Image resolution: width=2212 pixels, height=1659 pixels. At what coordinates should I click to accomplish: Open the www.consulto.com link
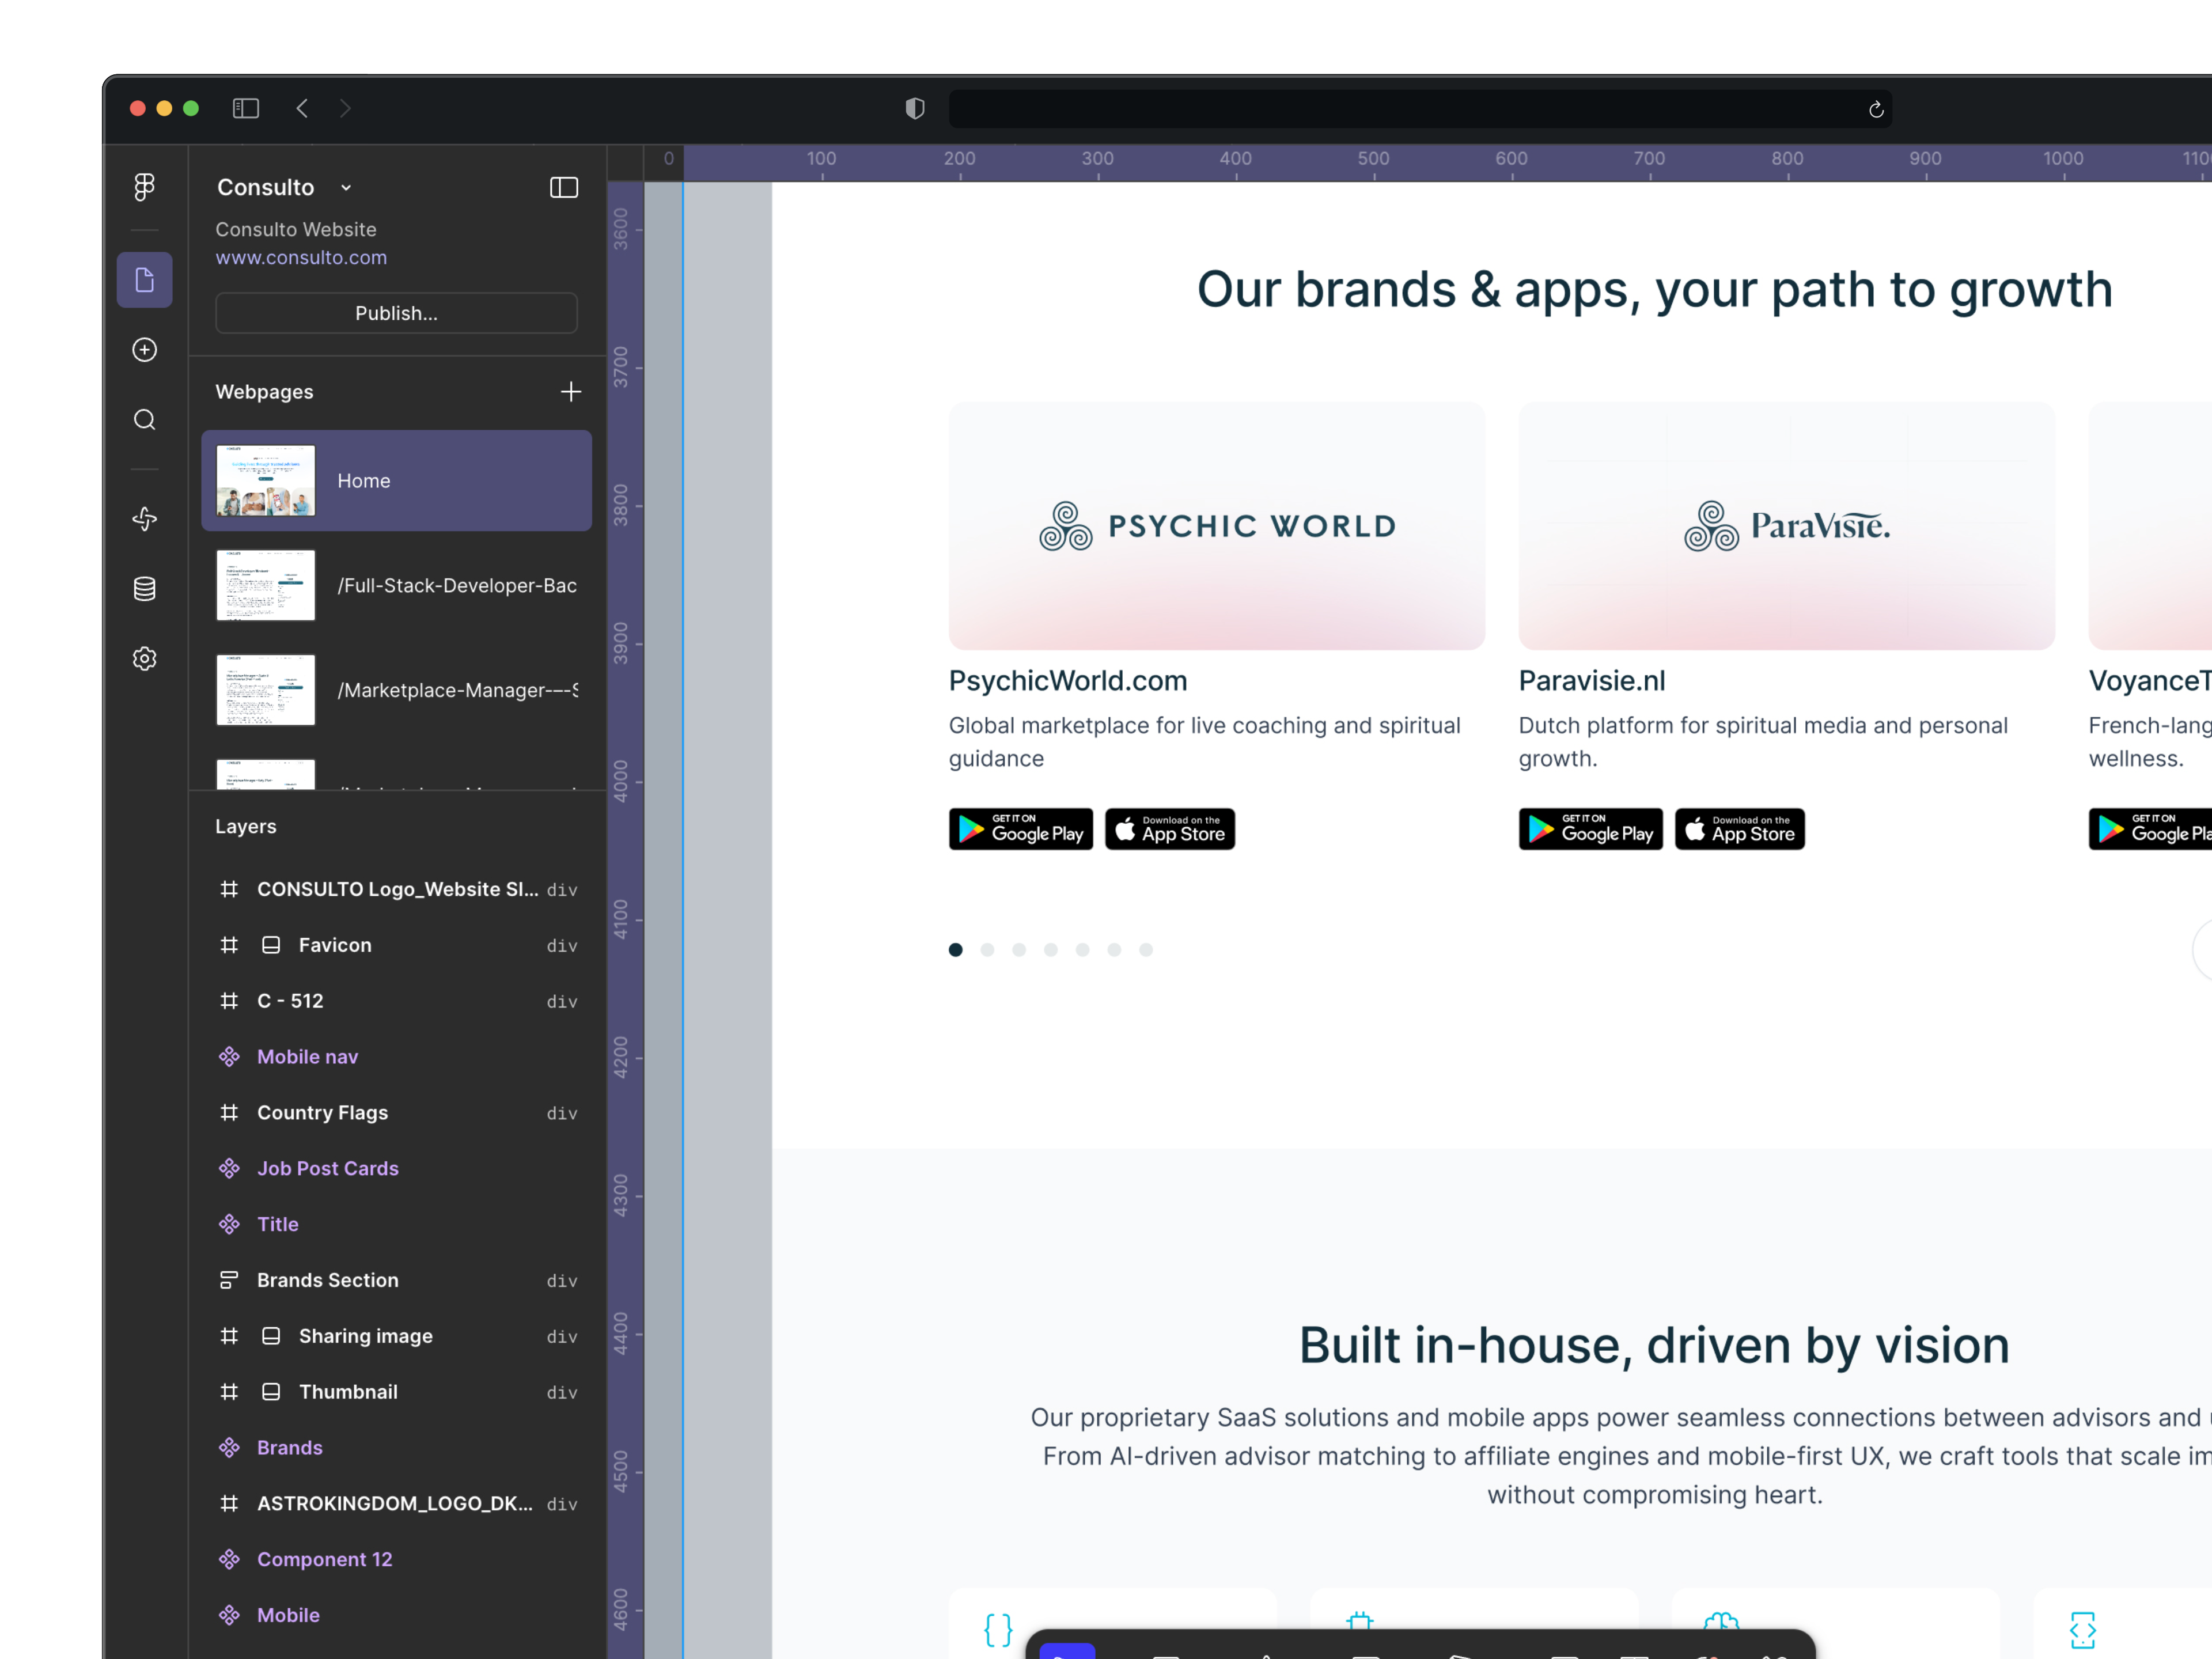tap(301, 258)
